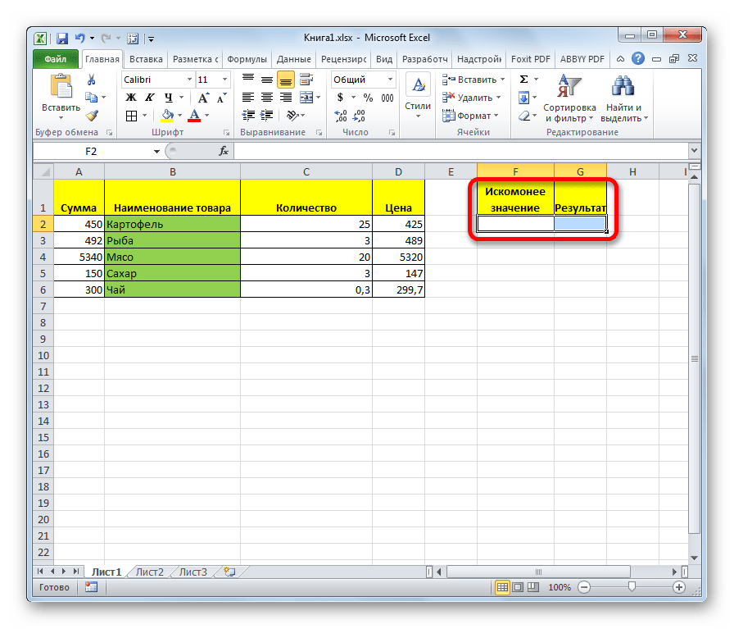
Task: Toggle middle vertical alignment
Action: (x=267, y=80)
